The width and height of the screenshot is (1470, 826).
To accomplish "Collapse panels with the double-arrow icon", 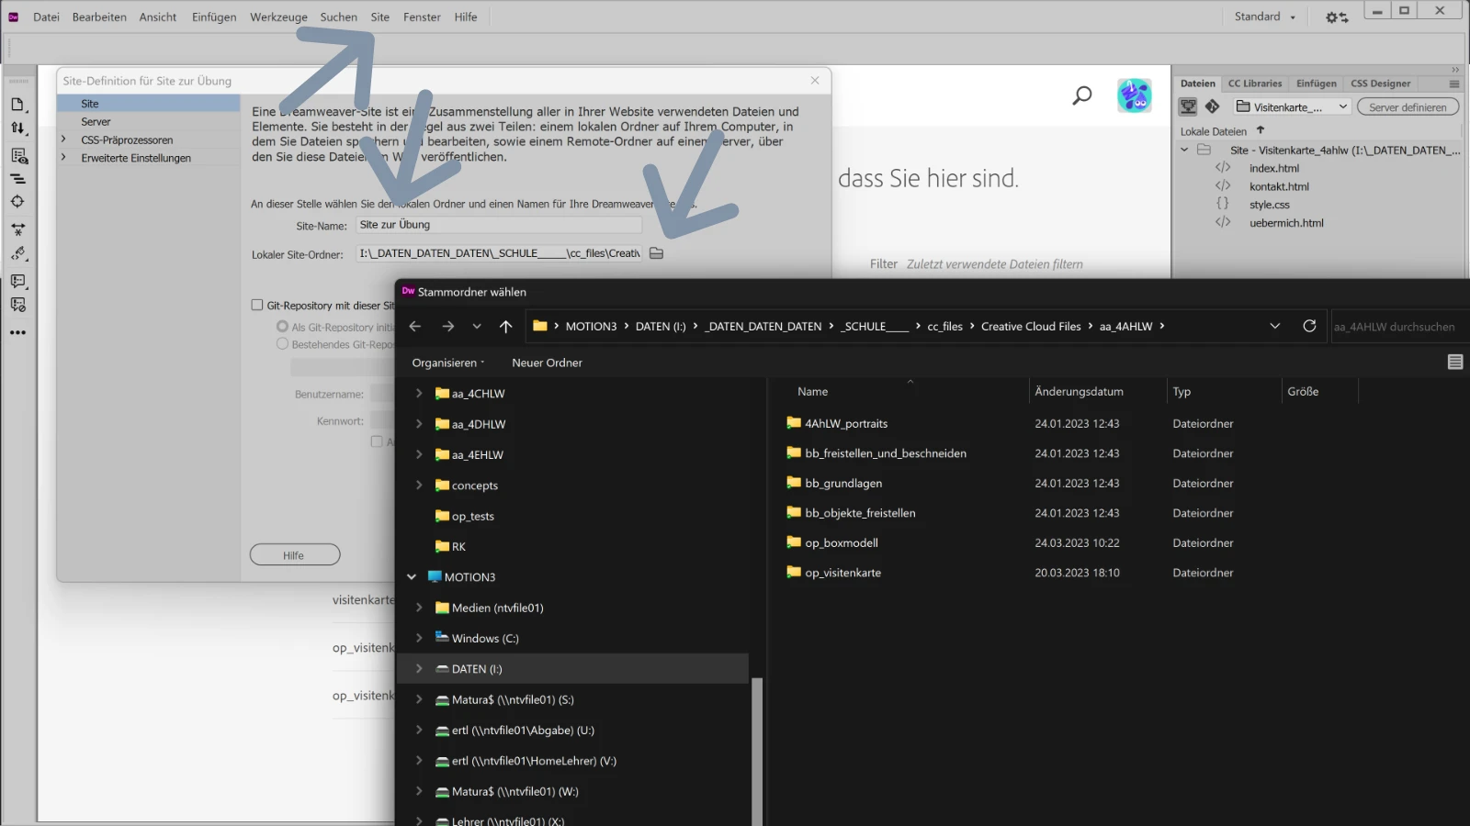I will pos(1455,70).
